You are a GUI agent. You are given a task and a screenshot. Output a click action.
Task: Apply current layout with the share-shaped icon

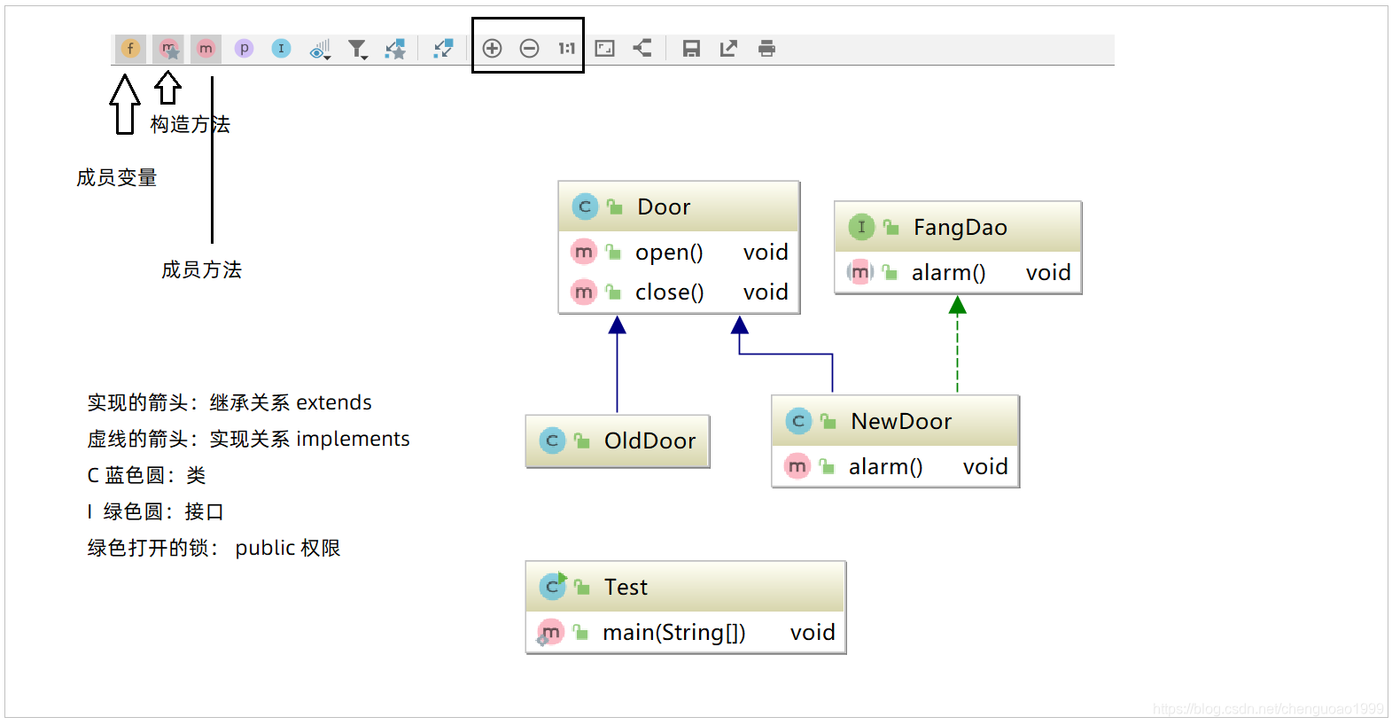tap(642, 49)
